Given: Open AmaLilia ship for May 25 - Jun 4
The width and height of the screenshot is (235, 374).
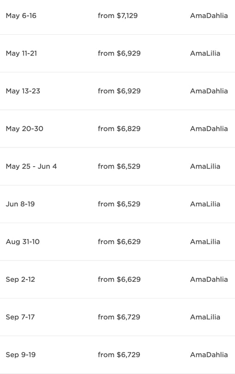Looking at the screenshot, I should click(x=205, y=166).
